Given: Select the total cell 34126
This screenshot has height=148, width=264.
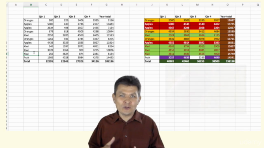Looking at the screenshot, I should pos(92,61).
